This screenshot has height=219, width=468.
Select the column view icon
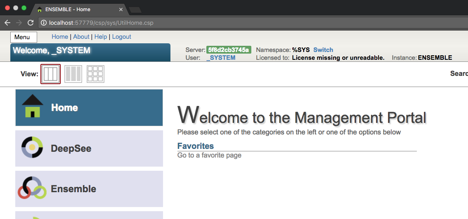(50, 74)
